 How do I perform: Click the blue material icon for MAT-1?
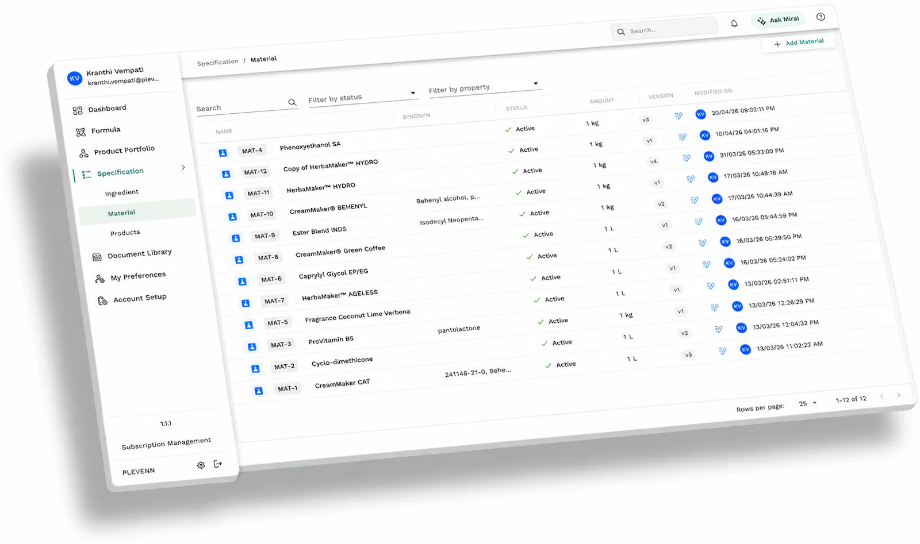[x=259, y=391]
